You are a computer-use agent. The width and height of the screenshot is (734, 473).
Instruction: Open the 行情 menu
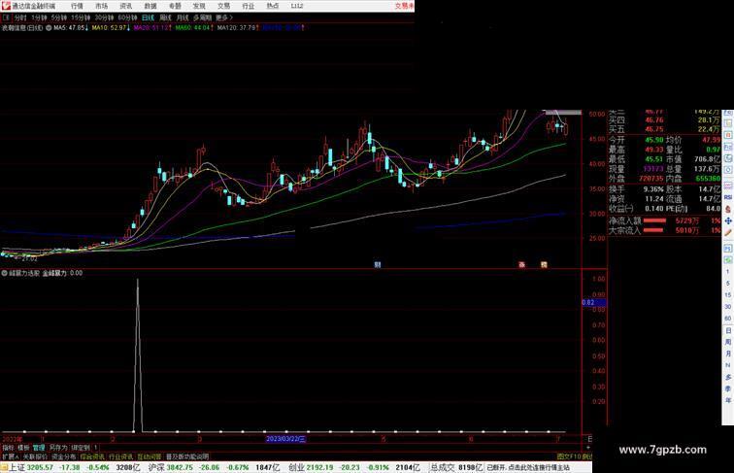tap(77, 6)
